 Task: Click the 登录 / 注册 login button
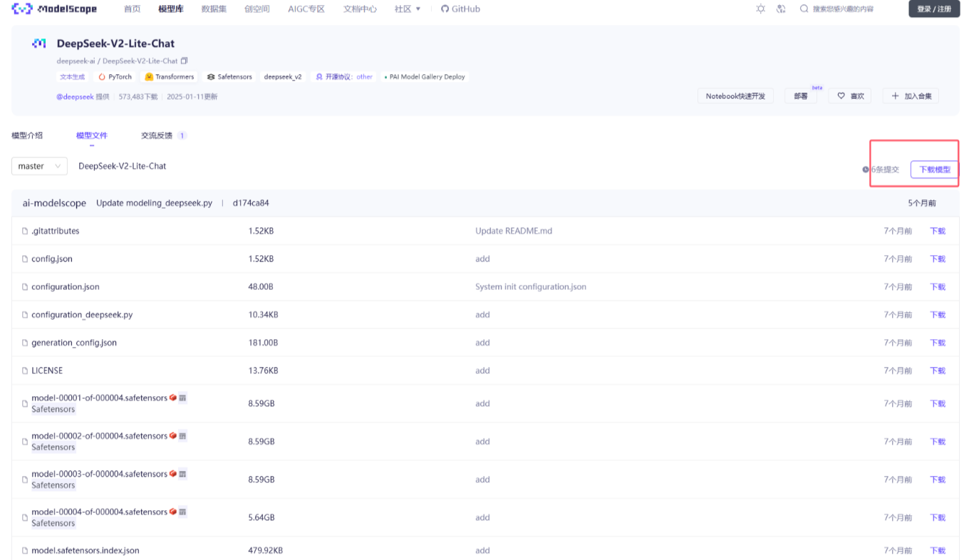coord(933,9)
